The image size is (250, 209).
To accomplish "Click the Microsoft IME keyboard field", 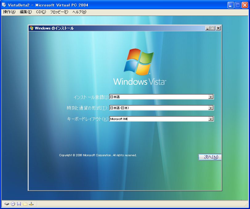I will point(162,119).
